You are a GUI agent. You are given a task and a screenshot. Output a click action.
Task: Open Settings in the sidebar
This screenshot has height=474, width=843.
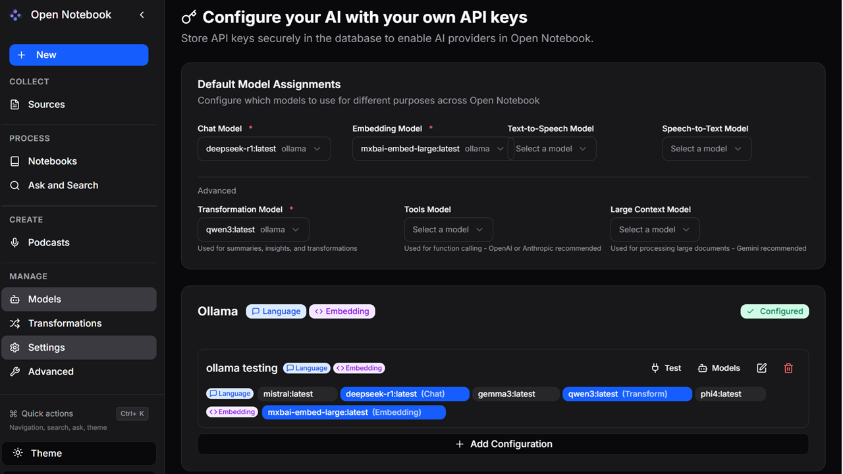point(78,347)
